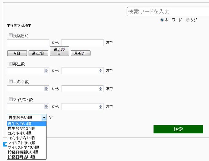209x161 pixels.
Task: Pick コメント少ない順 sort option
Action: click(27, 138)
